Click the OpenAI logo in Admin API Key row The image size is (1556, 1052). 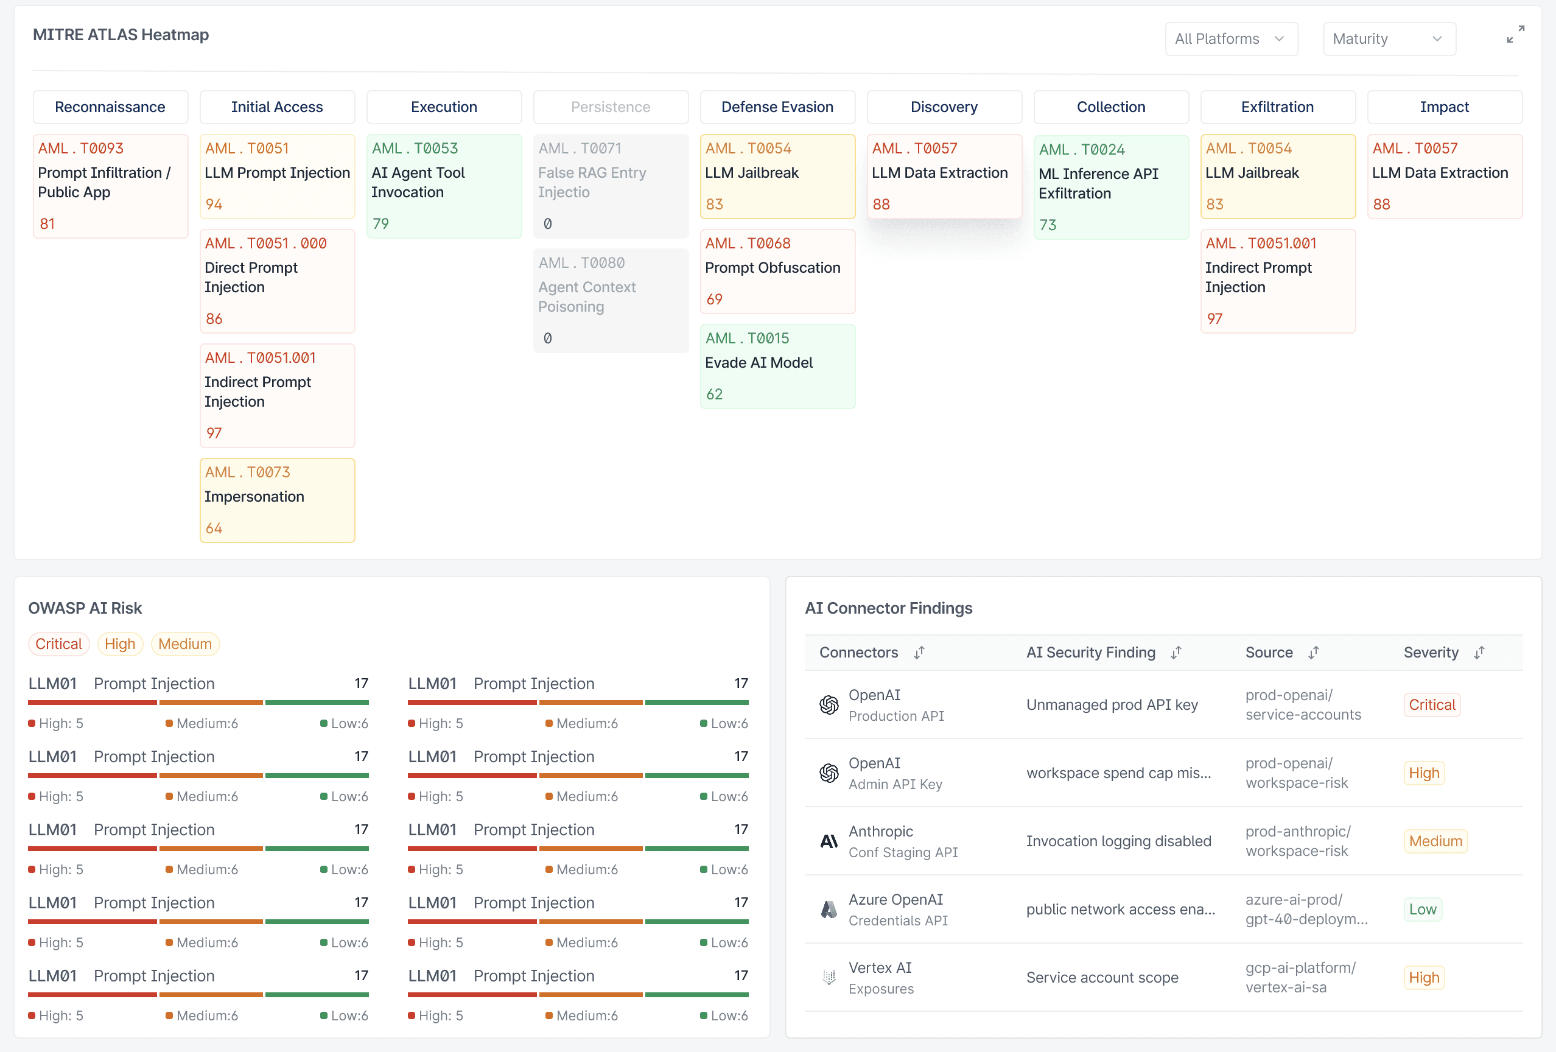(x=829, y=773)
